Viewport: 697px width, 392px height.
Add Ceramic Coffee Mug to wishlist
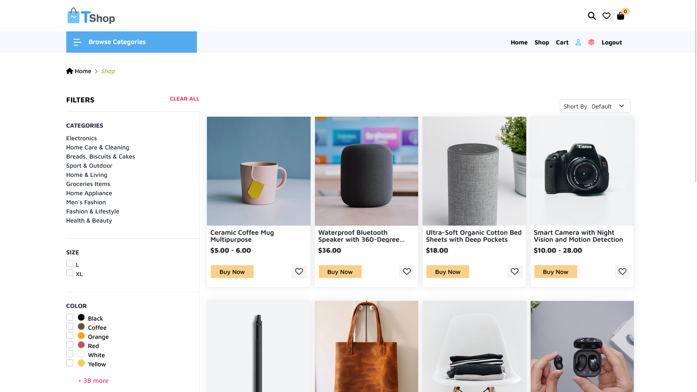pyautogui.click(x=299, y=271)
